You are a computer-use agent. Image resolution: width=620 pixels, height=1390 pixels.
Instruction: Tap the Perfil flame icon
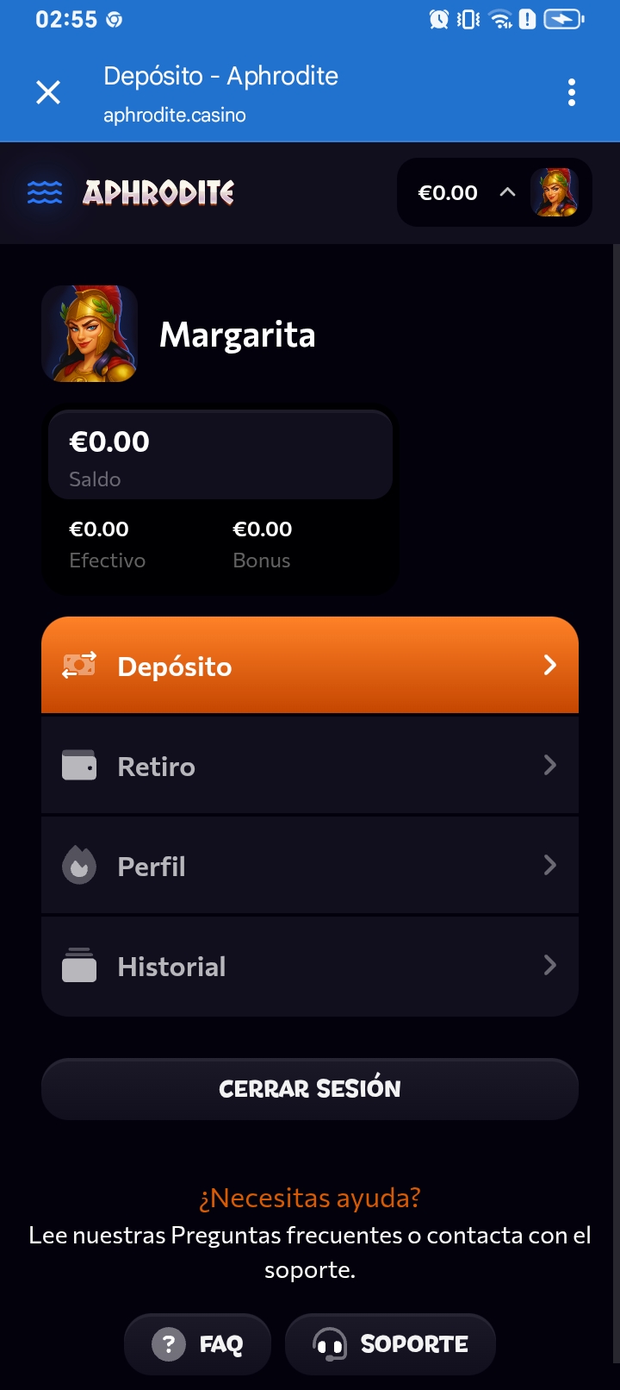[79, 866]
